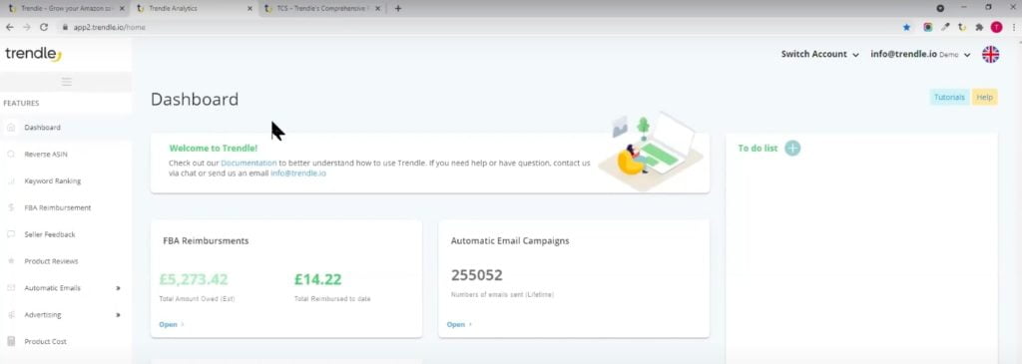Close the Trendle Analytics tab

[x=251, y=8]
